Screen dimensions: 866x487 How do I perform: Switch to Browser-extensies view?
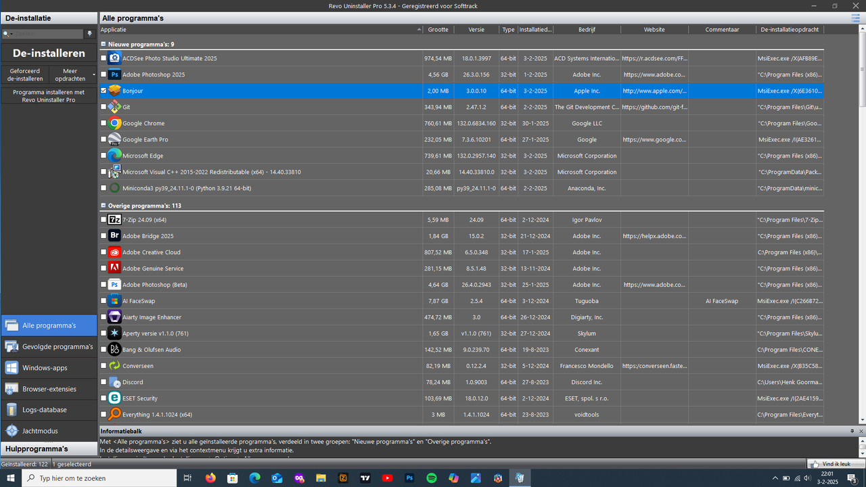(x=49, y=389)
